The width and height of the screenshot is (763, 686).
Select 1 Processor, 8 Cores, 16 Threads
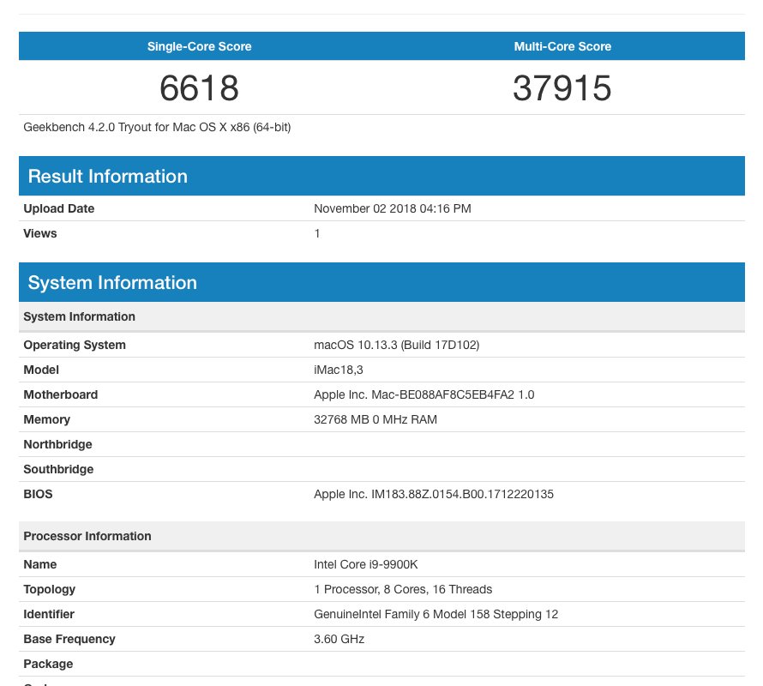pyautogui.click(x=403, y=589)
